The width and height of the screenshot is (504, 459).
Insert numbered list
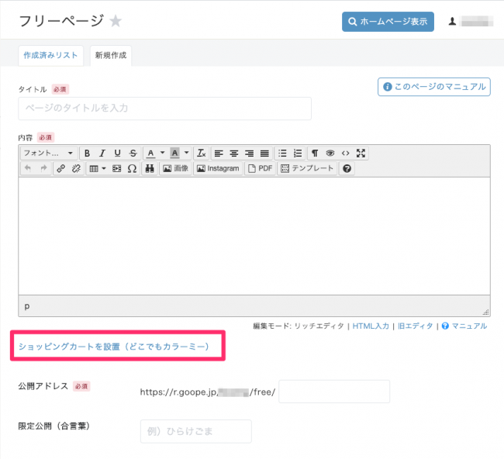[x=298, y=154]
